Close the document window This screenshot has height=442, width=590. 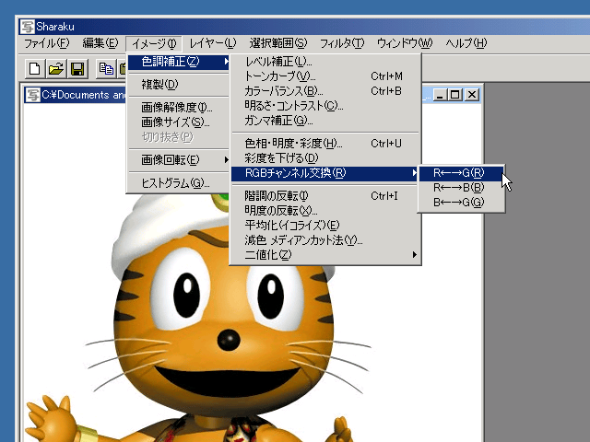pos(472,94)
